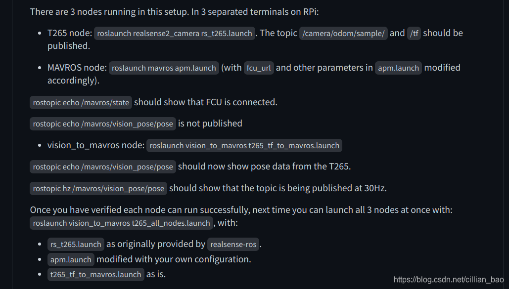Click the 'T265 node:' bullet text

tap(70, 33)
